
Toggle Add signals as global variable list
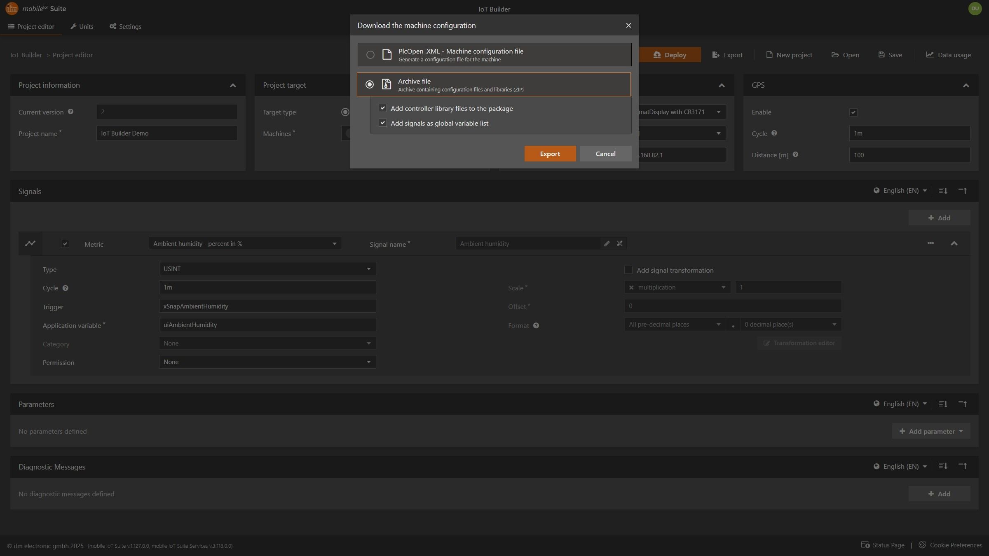pyautogui.click(x=383, y=123)
